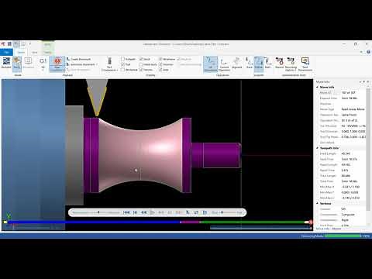372x279 pixels.
Task: Click the Move Info panel scrollbar
Action: tap(368, 150)
